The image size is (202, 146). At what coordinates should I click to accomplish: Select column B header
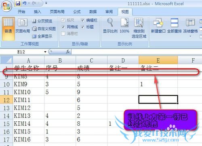[60, 60]
